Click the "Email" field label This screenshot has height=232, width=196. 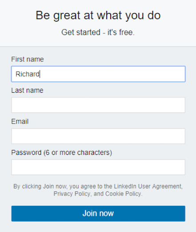coord(20,122)
